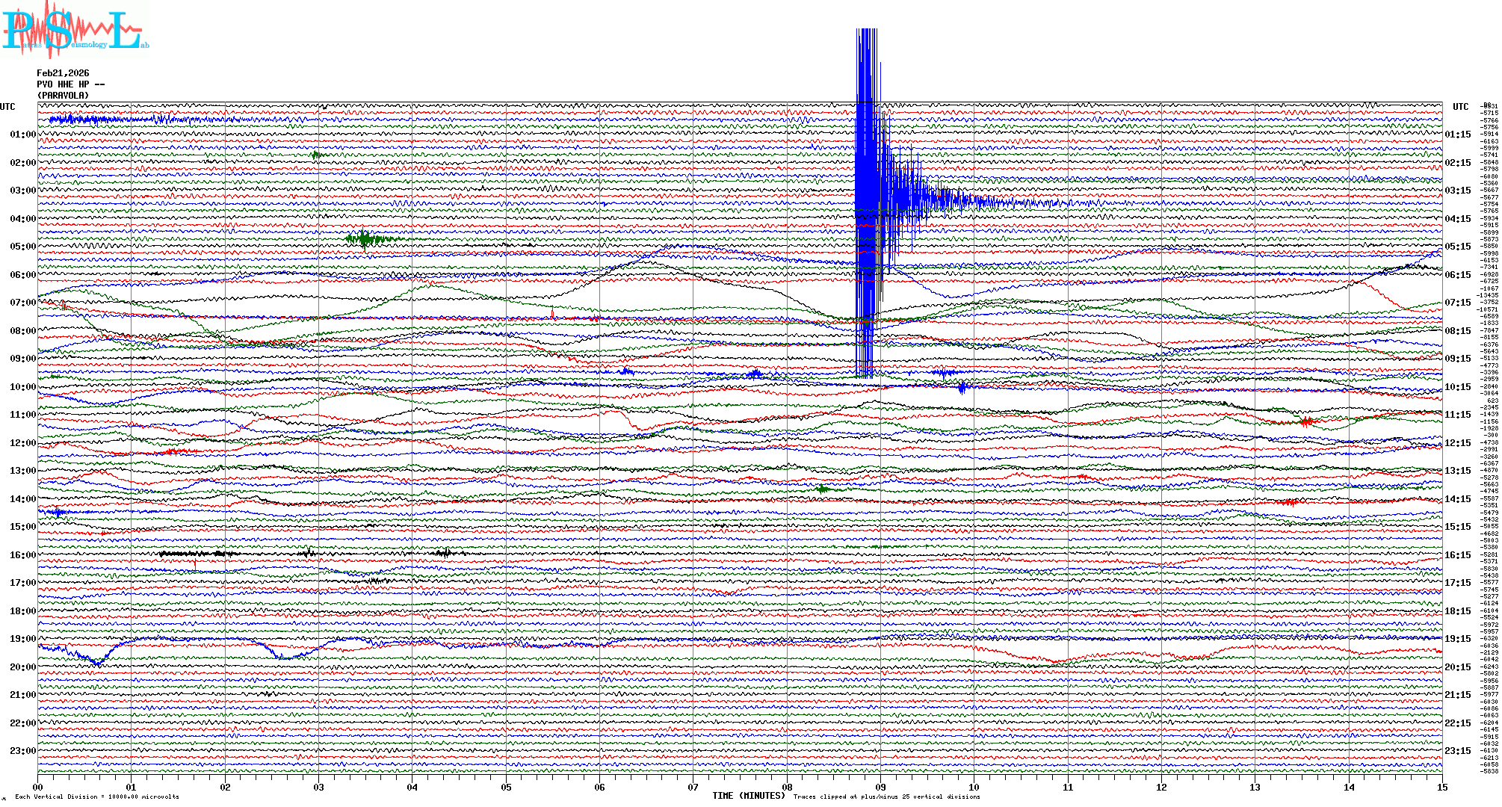Viewport: 1502px width, 807px height.
Task: Click the 19:00 hour label on left
Action: pos(22,639)
